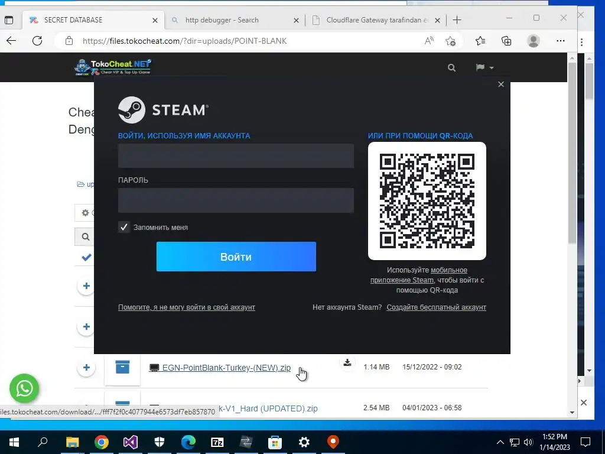The image size is (605, 454).
Task: Expand the EGN-PointBlank-Turkey row plus button
Action: tap(86, 367)
